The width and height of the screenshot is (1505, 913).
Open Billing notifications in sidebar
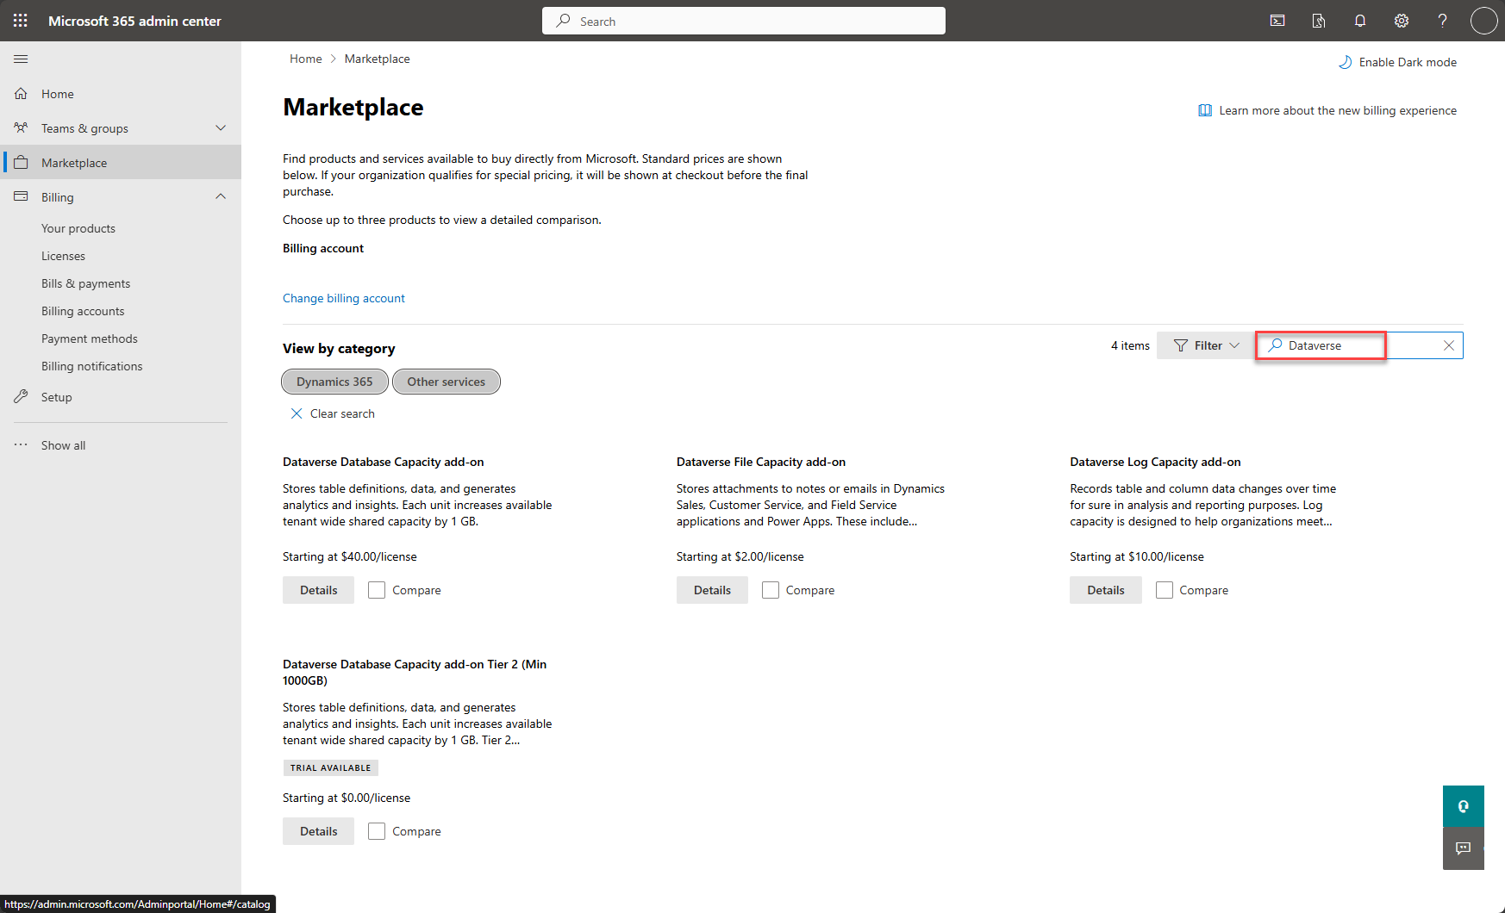click(92, 366)
